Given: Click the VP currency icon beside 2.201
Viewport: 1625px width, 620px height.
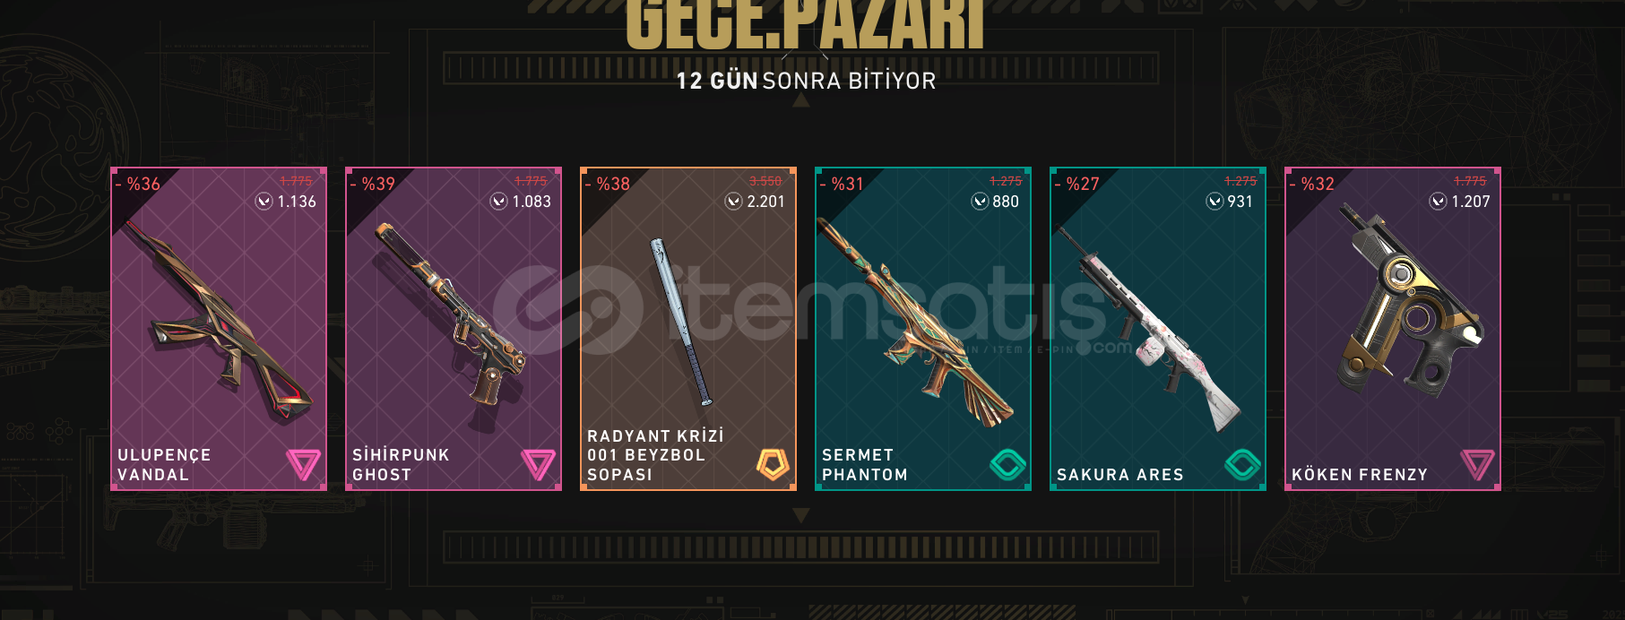Looking at the screenshot, I should click(733, 202).
